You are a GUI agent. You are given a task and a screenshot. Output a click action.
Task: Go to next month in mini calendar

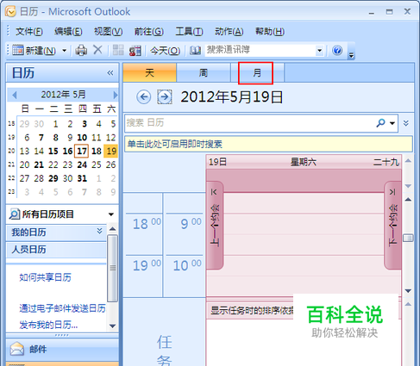pyautogui.click(x=115, y=95)
